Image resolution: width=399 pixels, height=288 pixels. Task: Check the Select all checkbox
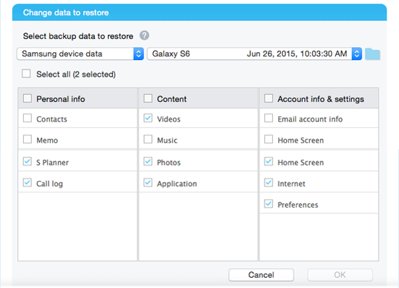(x=26, y=74)
